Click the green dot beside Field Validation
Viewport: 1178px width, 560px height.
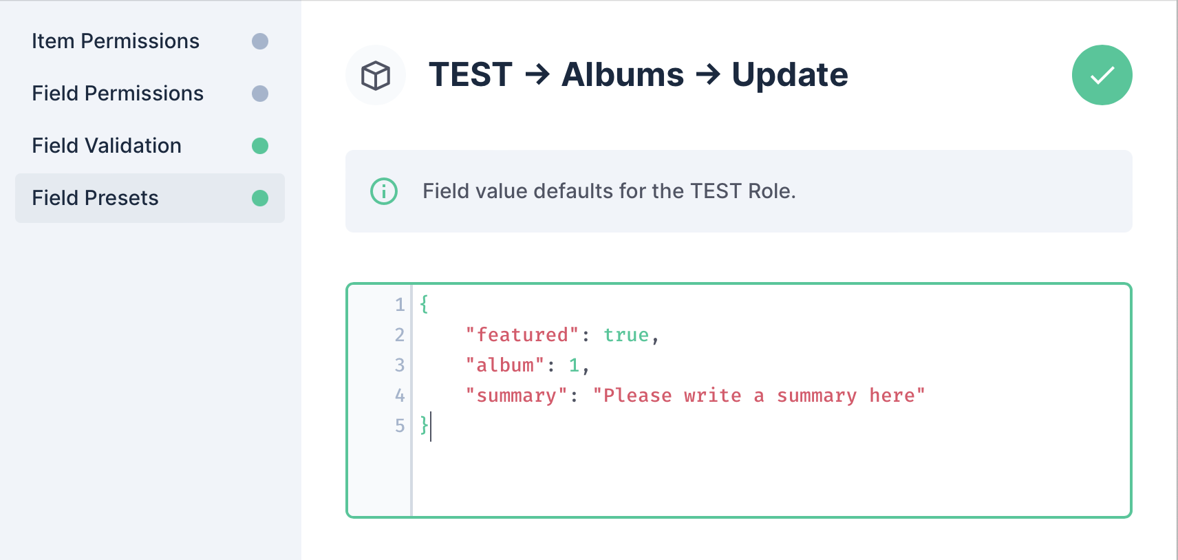point(260,146)
